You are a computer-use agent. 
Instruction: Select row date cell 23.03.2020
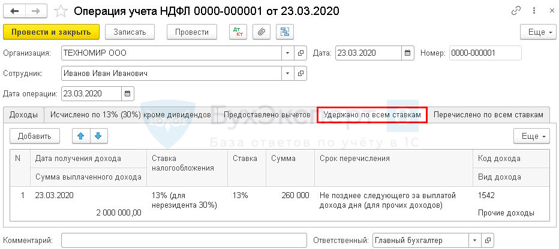tap(88, 195)
